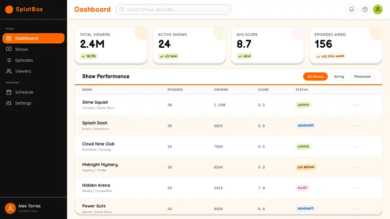Click the Schedule calendar icon in sidebar
The width and height of the screenshot is (390, 219).
click(9, 92)
